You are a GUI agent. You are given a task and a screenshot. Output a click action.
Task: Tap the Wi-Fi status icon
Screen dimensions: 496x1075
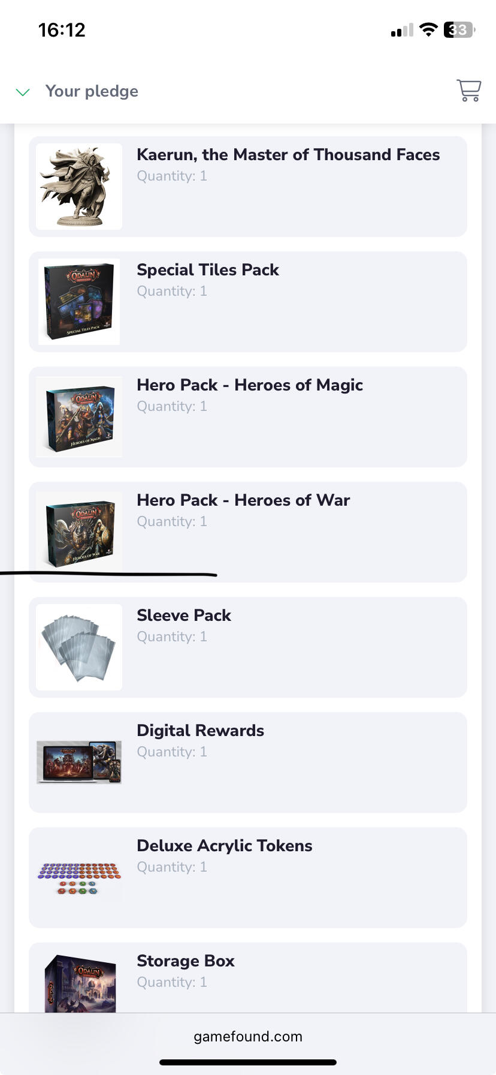tap(428, 29)
